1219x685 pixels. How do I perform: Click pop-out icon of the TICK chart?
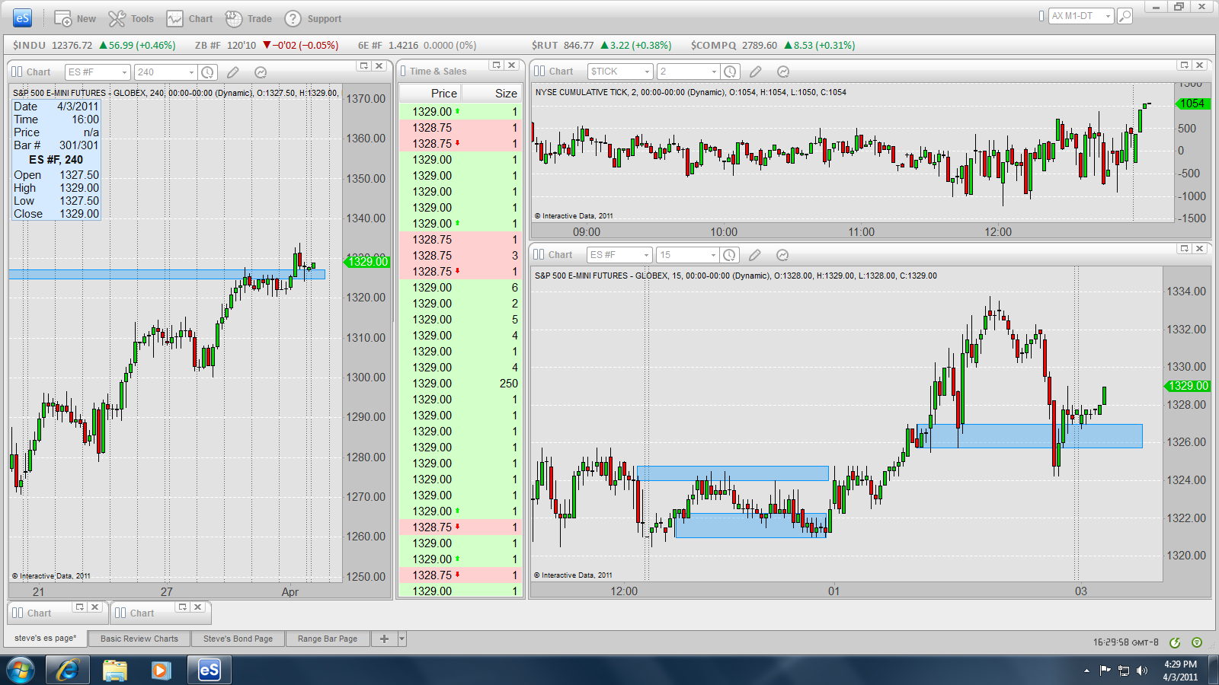pyautogui.click(x=1184, y=65)
